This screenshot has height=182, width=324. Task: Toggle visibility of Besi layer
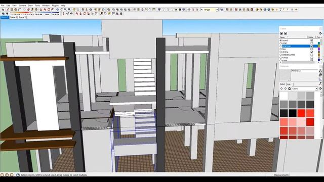point(312,49)
